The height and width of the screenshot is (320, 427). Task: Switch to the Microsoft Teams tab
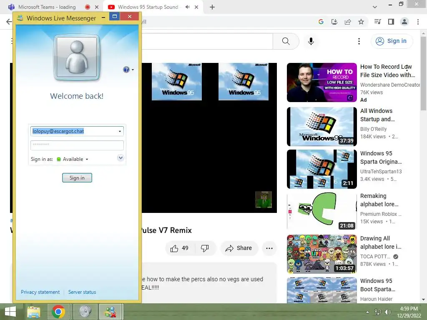pyautogui.click(x=47, y=7)
